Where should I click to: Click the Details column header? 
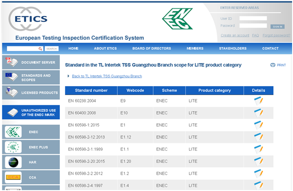(259, 90)
